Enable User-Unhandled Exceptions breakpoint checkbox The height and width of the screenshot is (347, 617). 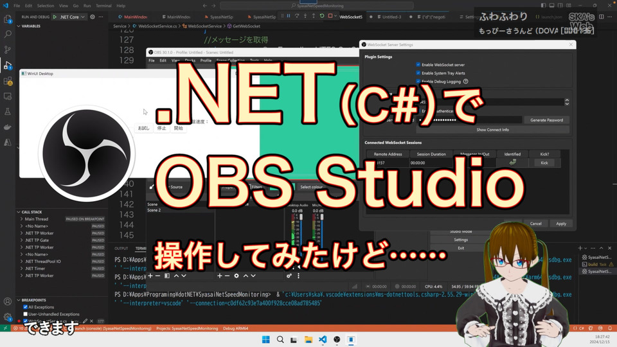coord(25,314)
